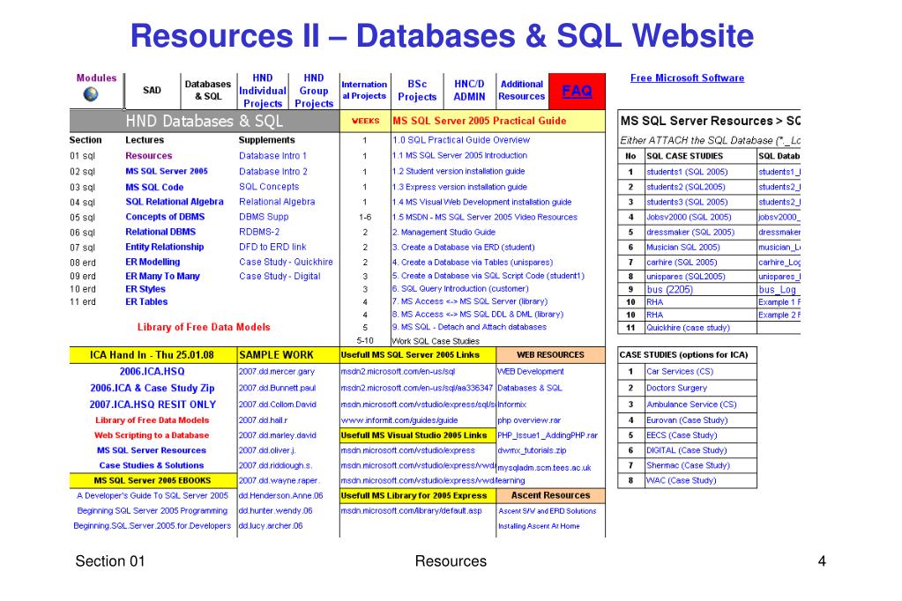
Task: Open carhire (SQL 2005) case study
Action: [x=682, y=263]
